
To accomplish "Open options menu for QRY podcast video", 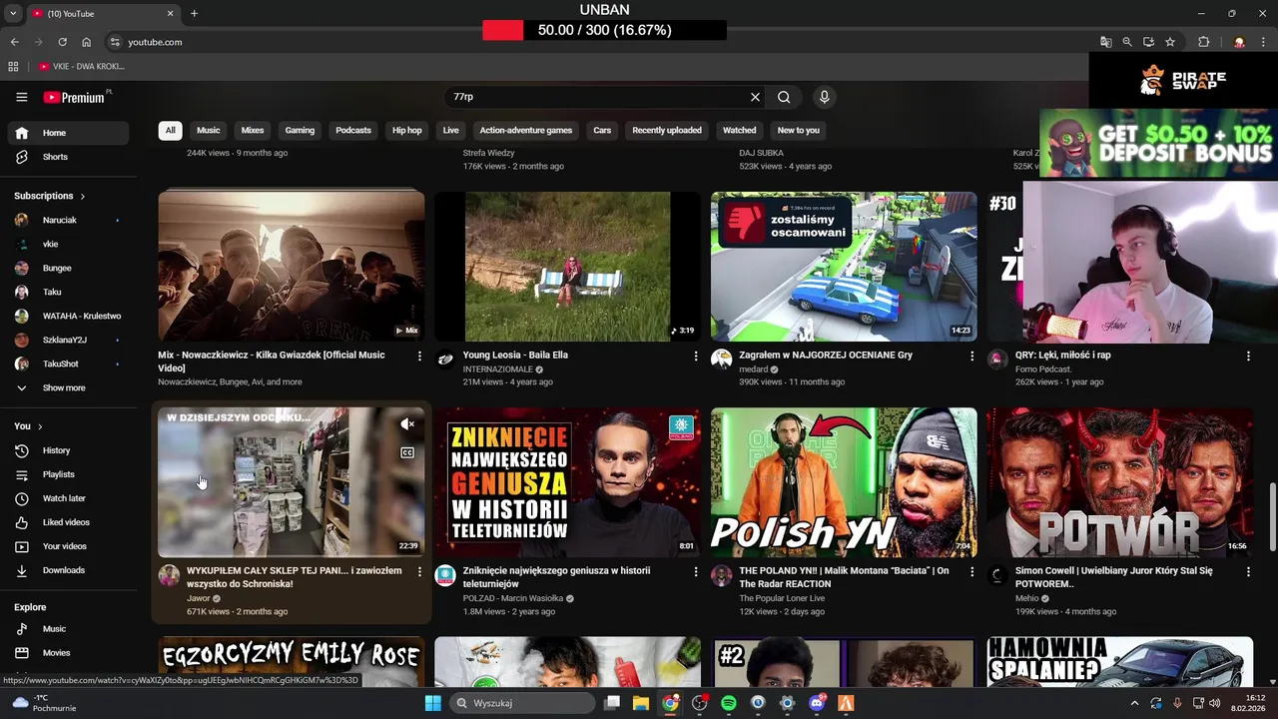I will point(1248,357).
